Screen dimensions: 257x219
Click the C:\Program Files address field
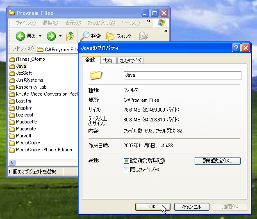pos(57,50)
